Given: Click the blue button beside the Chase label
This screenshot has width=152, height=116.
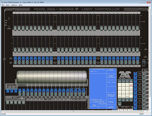Looking at the screenshot, I should pos(135,77).
